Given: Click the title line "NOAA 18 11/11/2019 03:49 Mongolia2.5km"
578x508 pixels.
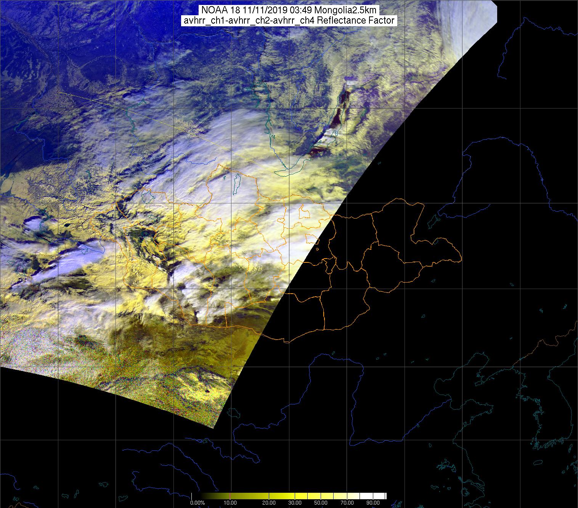Looking at the screenshot, I should point(289,10).
